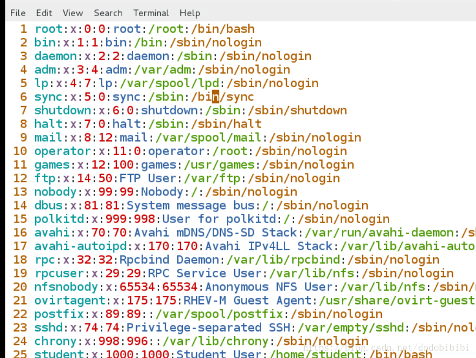
Task: Open the Help menu
Action: coord(190,13)
